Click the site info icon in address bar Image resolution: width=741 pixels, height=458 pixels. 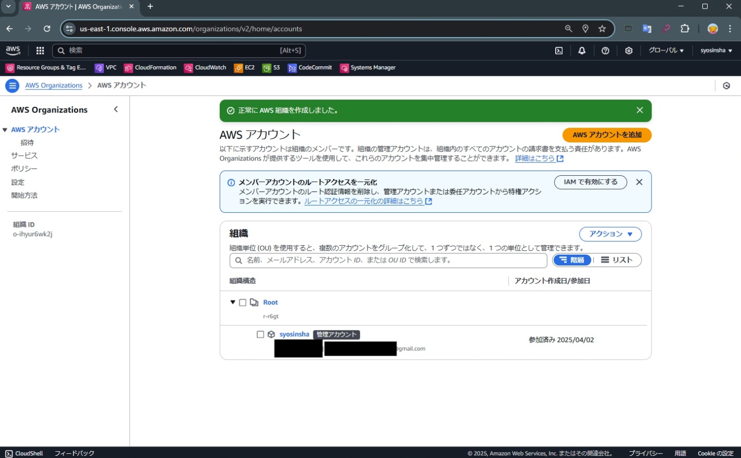tap(69, 29)
